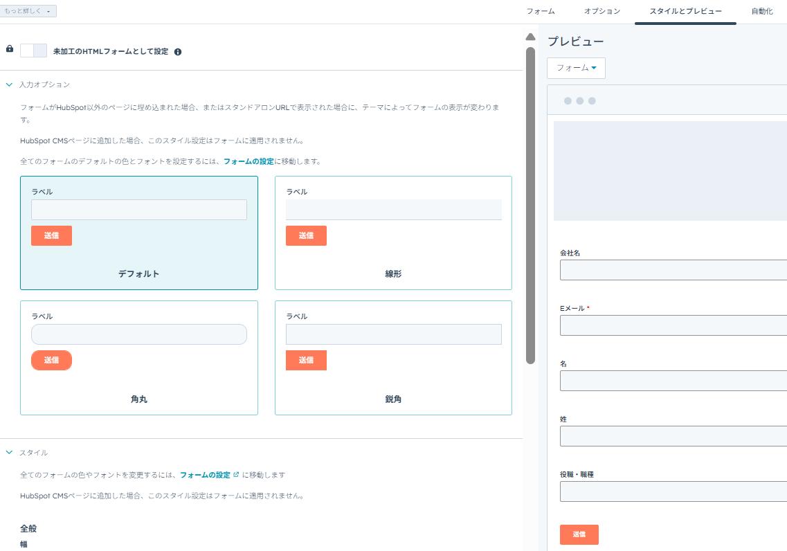
Task: Choose the 角丸 rounded style card
Action: click(139, 357)
